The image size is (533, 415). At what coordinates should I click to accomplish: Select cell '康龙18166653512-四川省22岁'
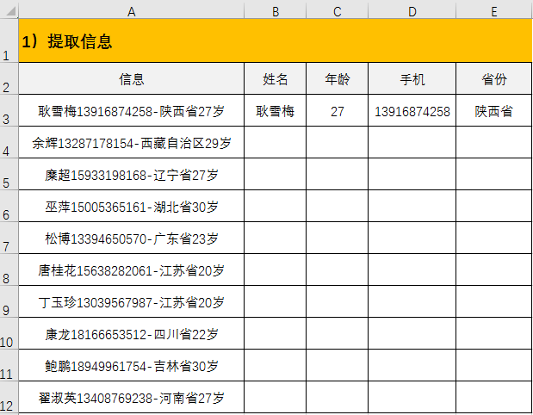(131, 333)
